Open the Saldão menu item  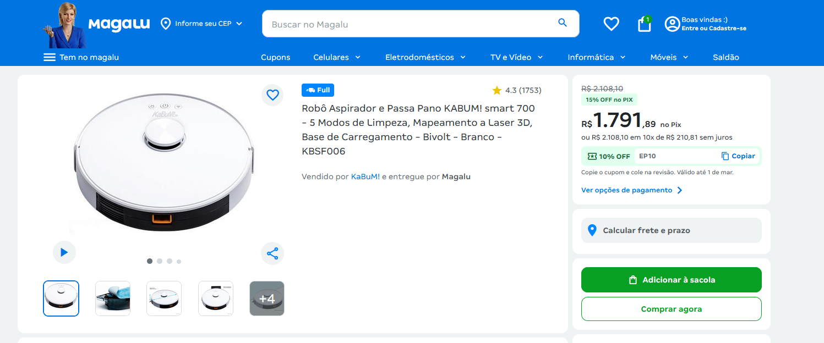click(725, 57)
